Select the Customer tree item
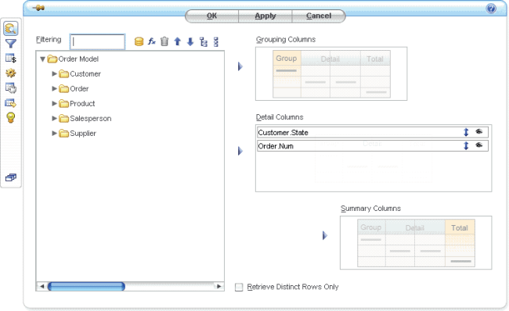Viewport: 509px width, 311px height. 85,74
